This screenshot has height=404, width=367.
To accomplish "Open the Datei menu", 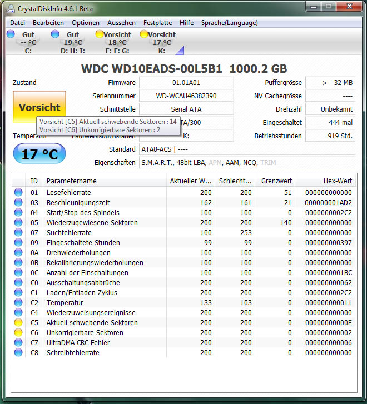I will point(18,23).
